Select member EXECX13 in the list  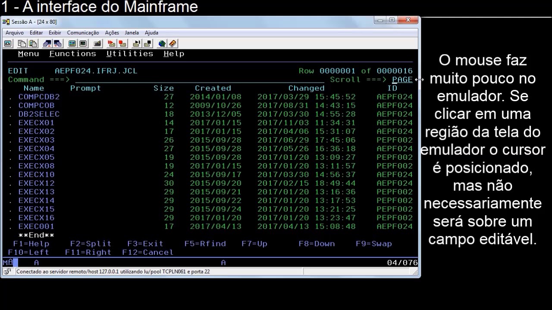coord(36,192)
